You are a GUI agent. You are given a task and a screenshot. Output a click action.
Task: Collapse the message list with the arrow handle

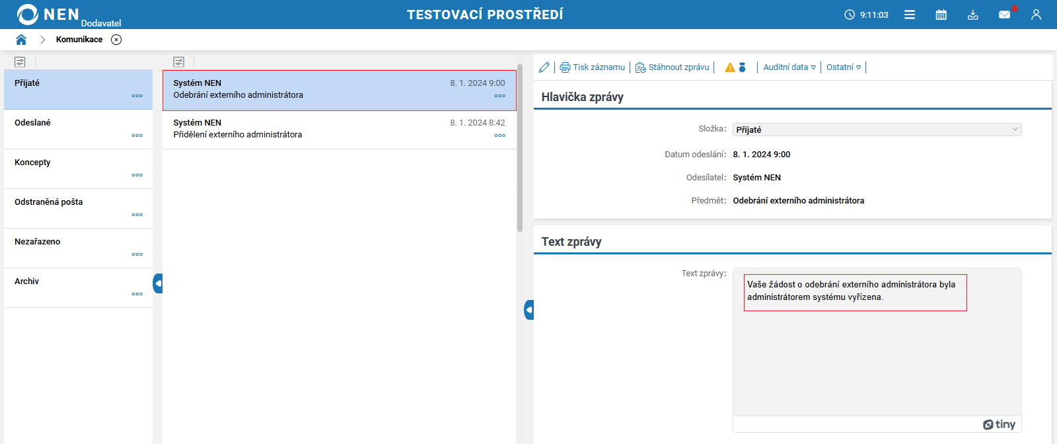(528, 310)
